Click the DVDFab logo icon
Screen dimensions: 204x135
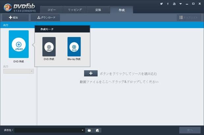click(x=8, y=7)
